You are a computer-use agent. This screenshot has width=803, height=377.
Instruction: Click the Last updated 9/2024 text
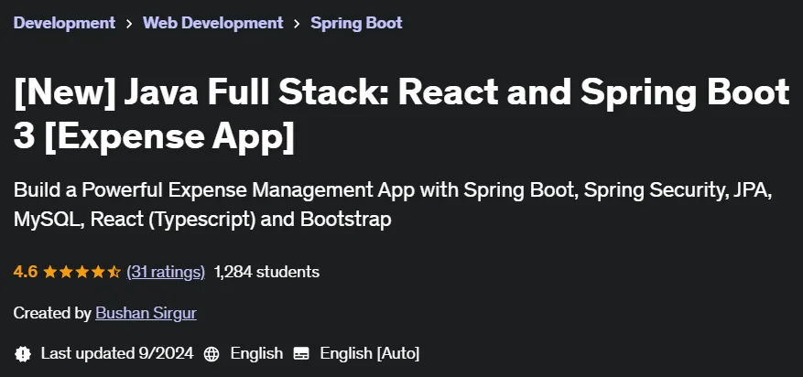(117, 353)
